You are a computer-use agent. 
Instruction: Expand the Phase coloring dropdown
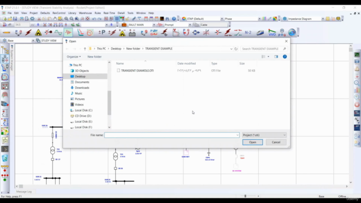click(259, 19)
